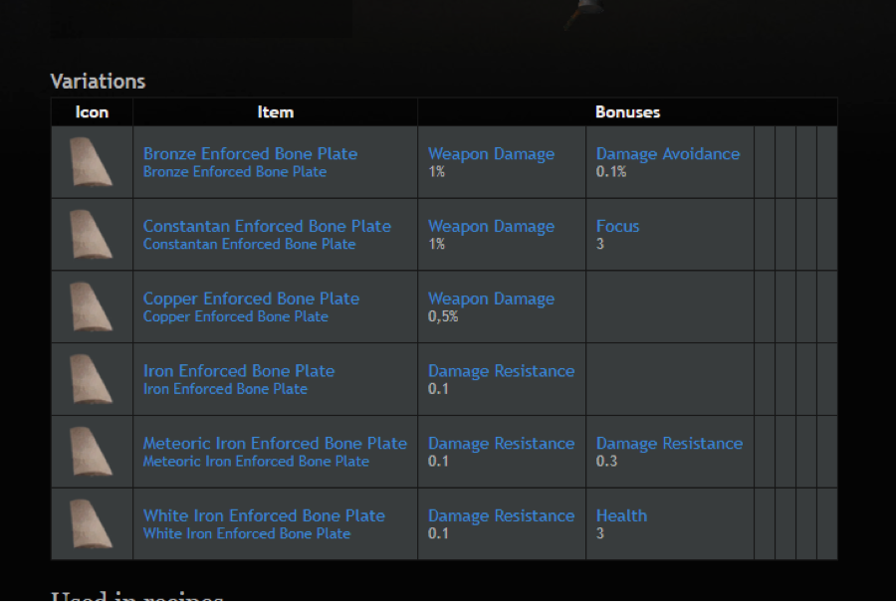
Task: Open the Bronze Enforced Bone Plate title link
Action: tap(250, 153)
